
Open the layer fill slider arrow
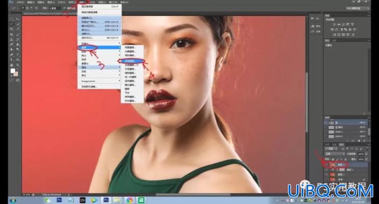pyautogui.click(x=367, y=159)
